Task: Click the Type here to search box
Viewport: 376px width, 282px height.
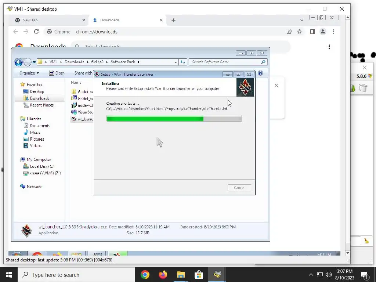Action: coord(76,275)
